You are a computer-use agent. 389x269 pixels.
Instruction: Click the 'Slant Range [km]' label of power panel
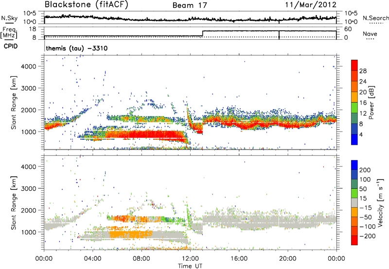click(x=14, y=102)
